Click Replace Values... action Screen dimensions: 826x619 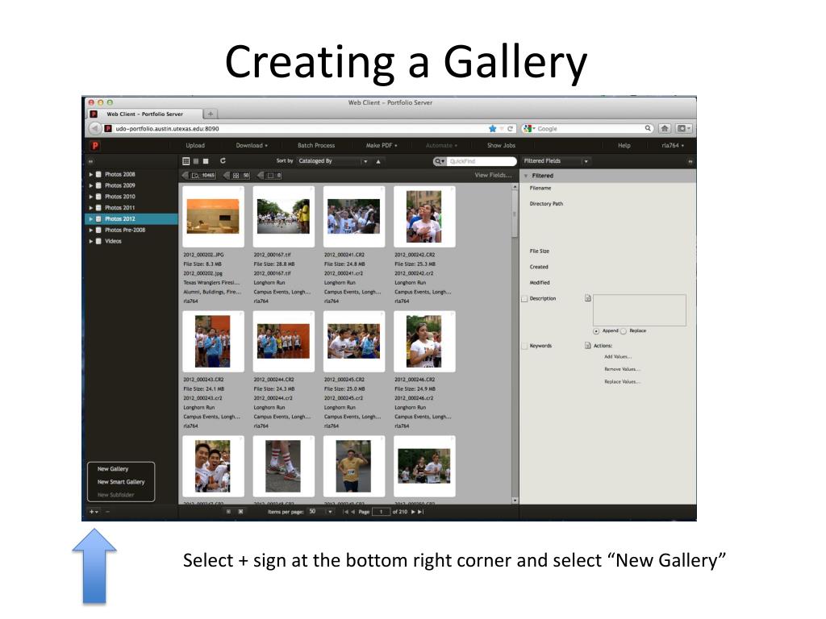(622, 382)
